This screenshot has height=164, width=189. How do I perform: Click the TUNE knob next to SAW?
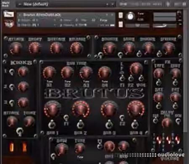[x=79, y=149]
